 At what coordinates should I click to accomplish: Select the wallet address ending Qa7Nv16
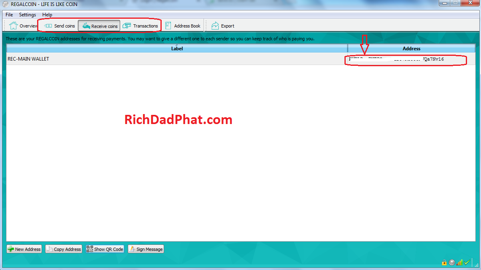pos(412,59)
